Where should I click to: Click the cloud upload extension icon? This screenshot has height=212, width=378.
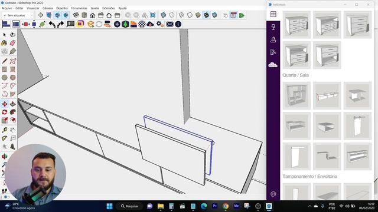[x=150, y=24]
